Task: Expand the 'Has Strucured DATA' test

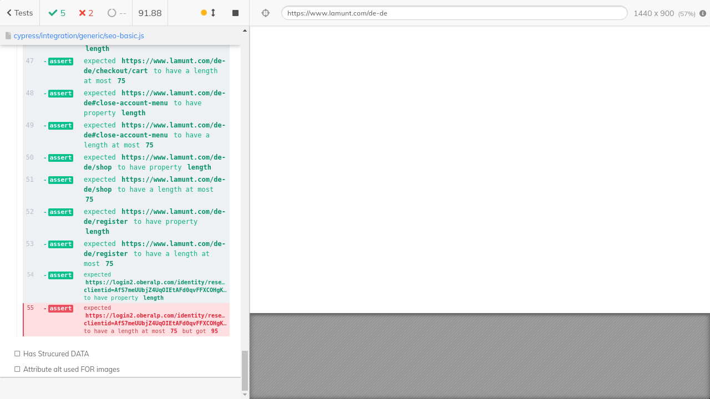Action: tap(55, 354)
